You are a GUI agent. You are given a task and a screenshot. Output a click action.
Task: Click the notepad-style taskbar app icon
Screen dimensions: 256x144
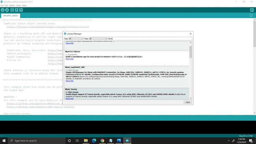pyautogui.click(x=111, y=141)
